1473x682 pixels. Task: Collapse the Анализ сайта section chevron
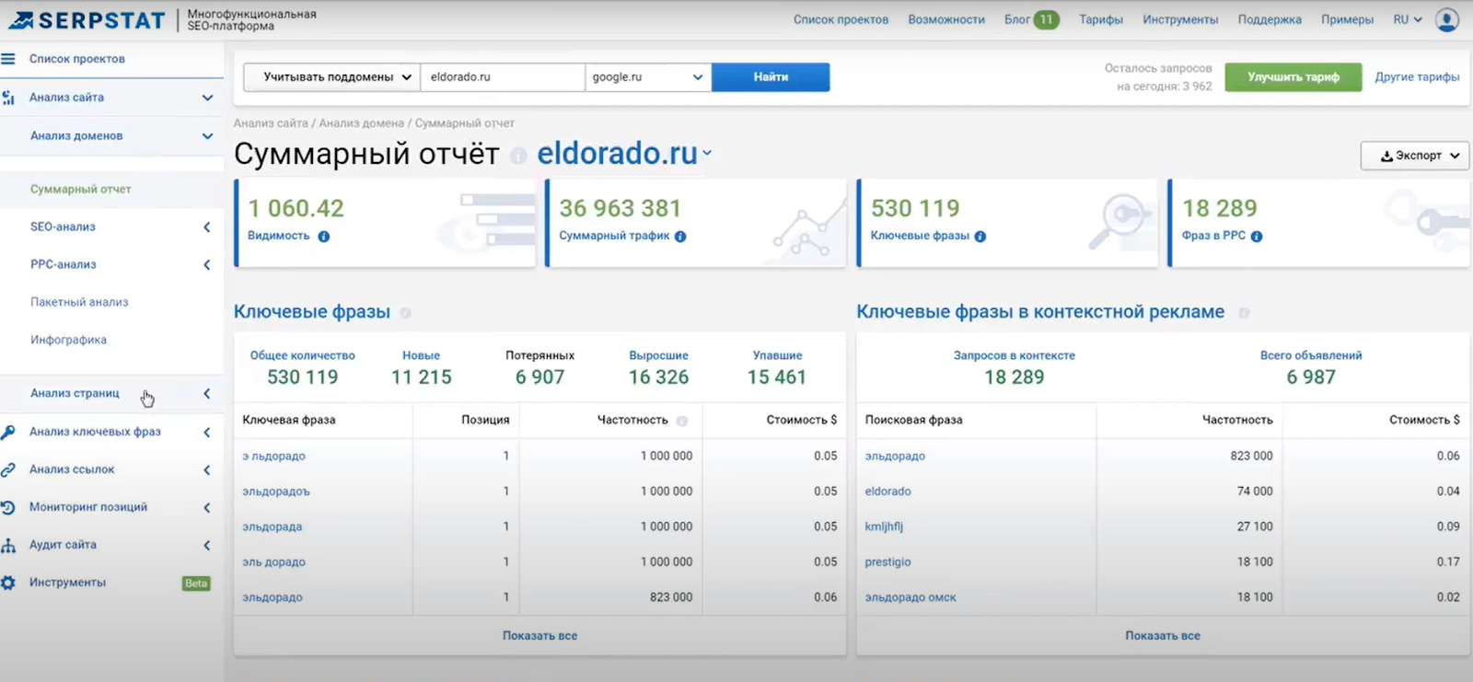(x=207, y=98)
